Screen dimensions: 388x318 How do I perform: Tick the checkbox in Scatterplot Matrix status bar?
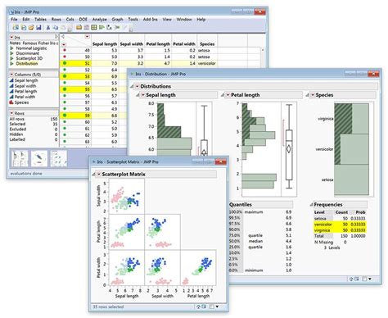click(x=212, y=307)
